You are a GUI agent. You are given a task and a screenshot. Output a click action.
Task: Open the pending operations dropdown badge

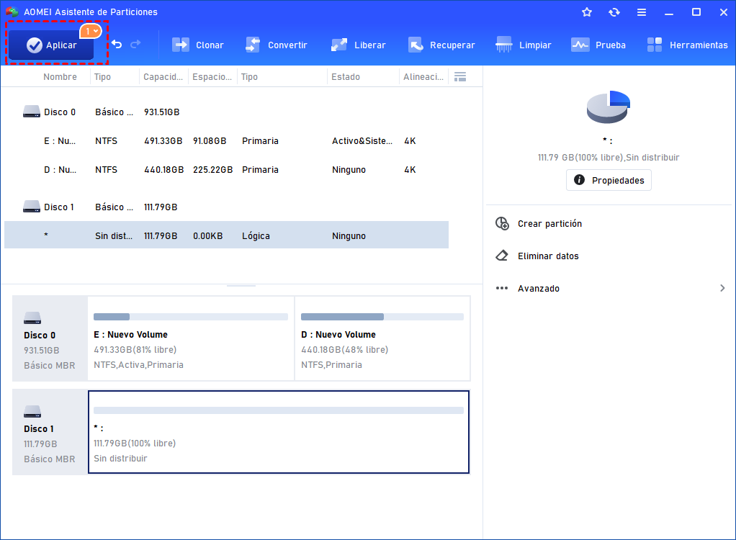coord(91,31)
